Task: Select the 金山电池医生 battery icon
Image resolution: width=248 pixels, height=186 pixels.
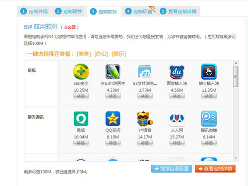Action: (x=113, y=72)
